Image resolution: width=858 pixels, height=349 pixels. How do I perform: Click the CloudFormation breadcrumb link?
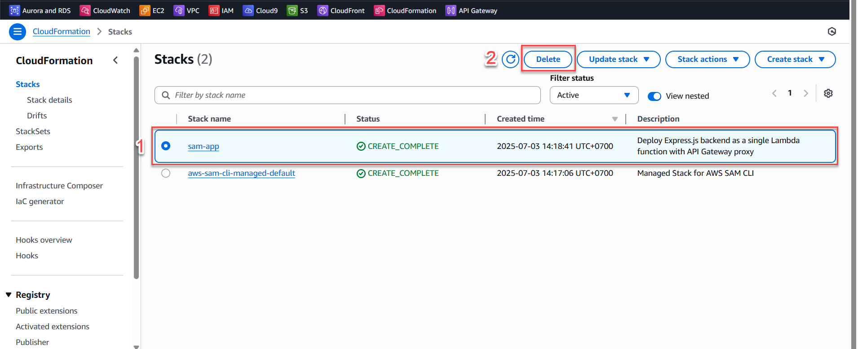[x=62, y=31]
